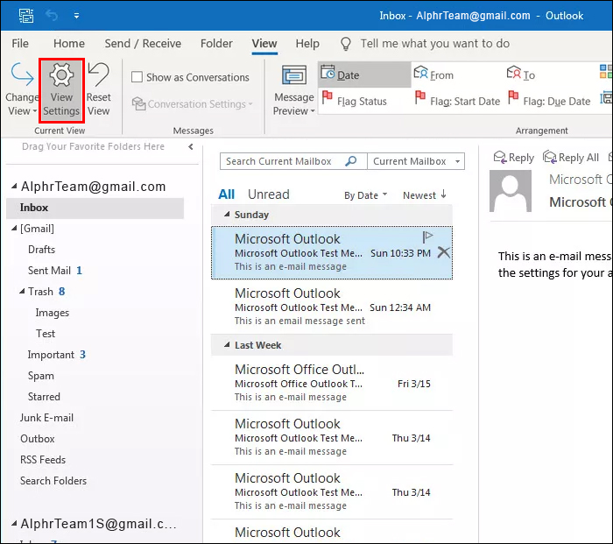
Task: Click the search magnifier icon
Action: pos(351,160)
